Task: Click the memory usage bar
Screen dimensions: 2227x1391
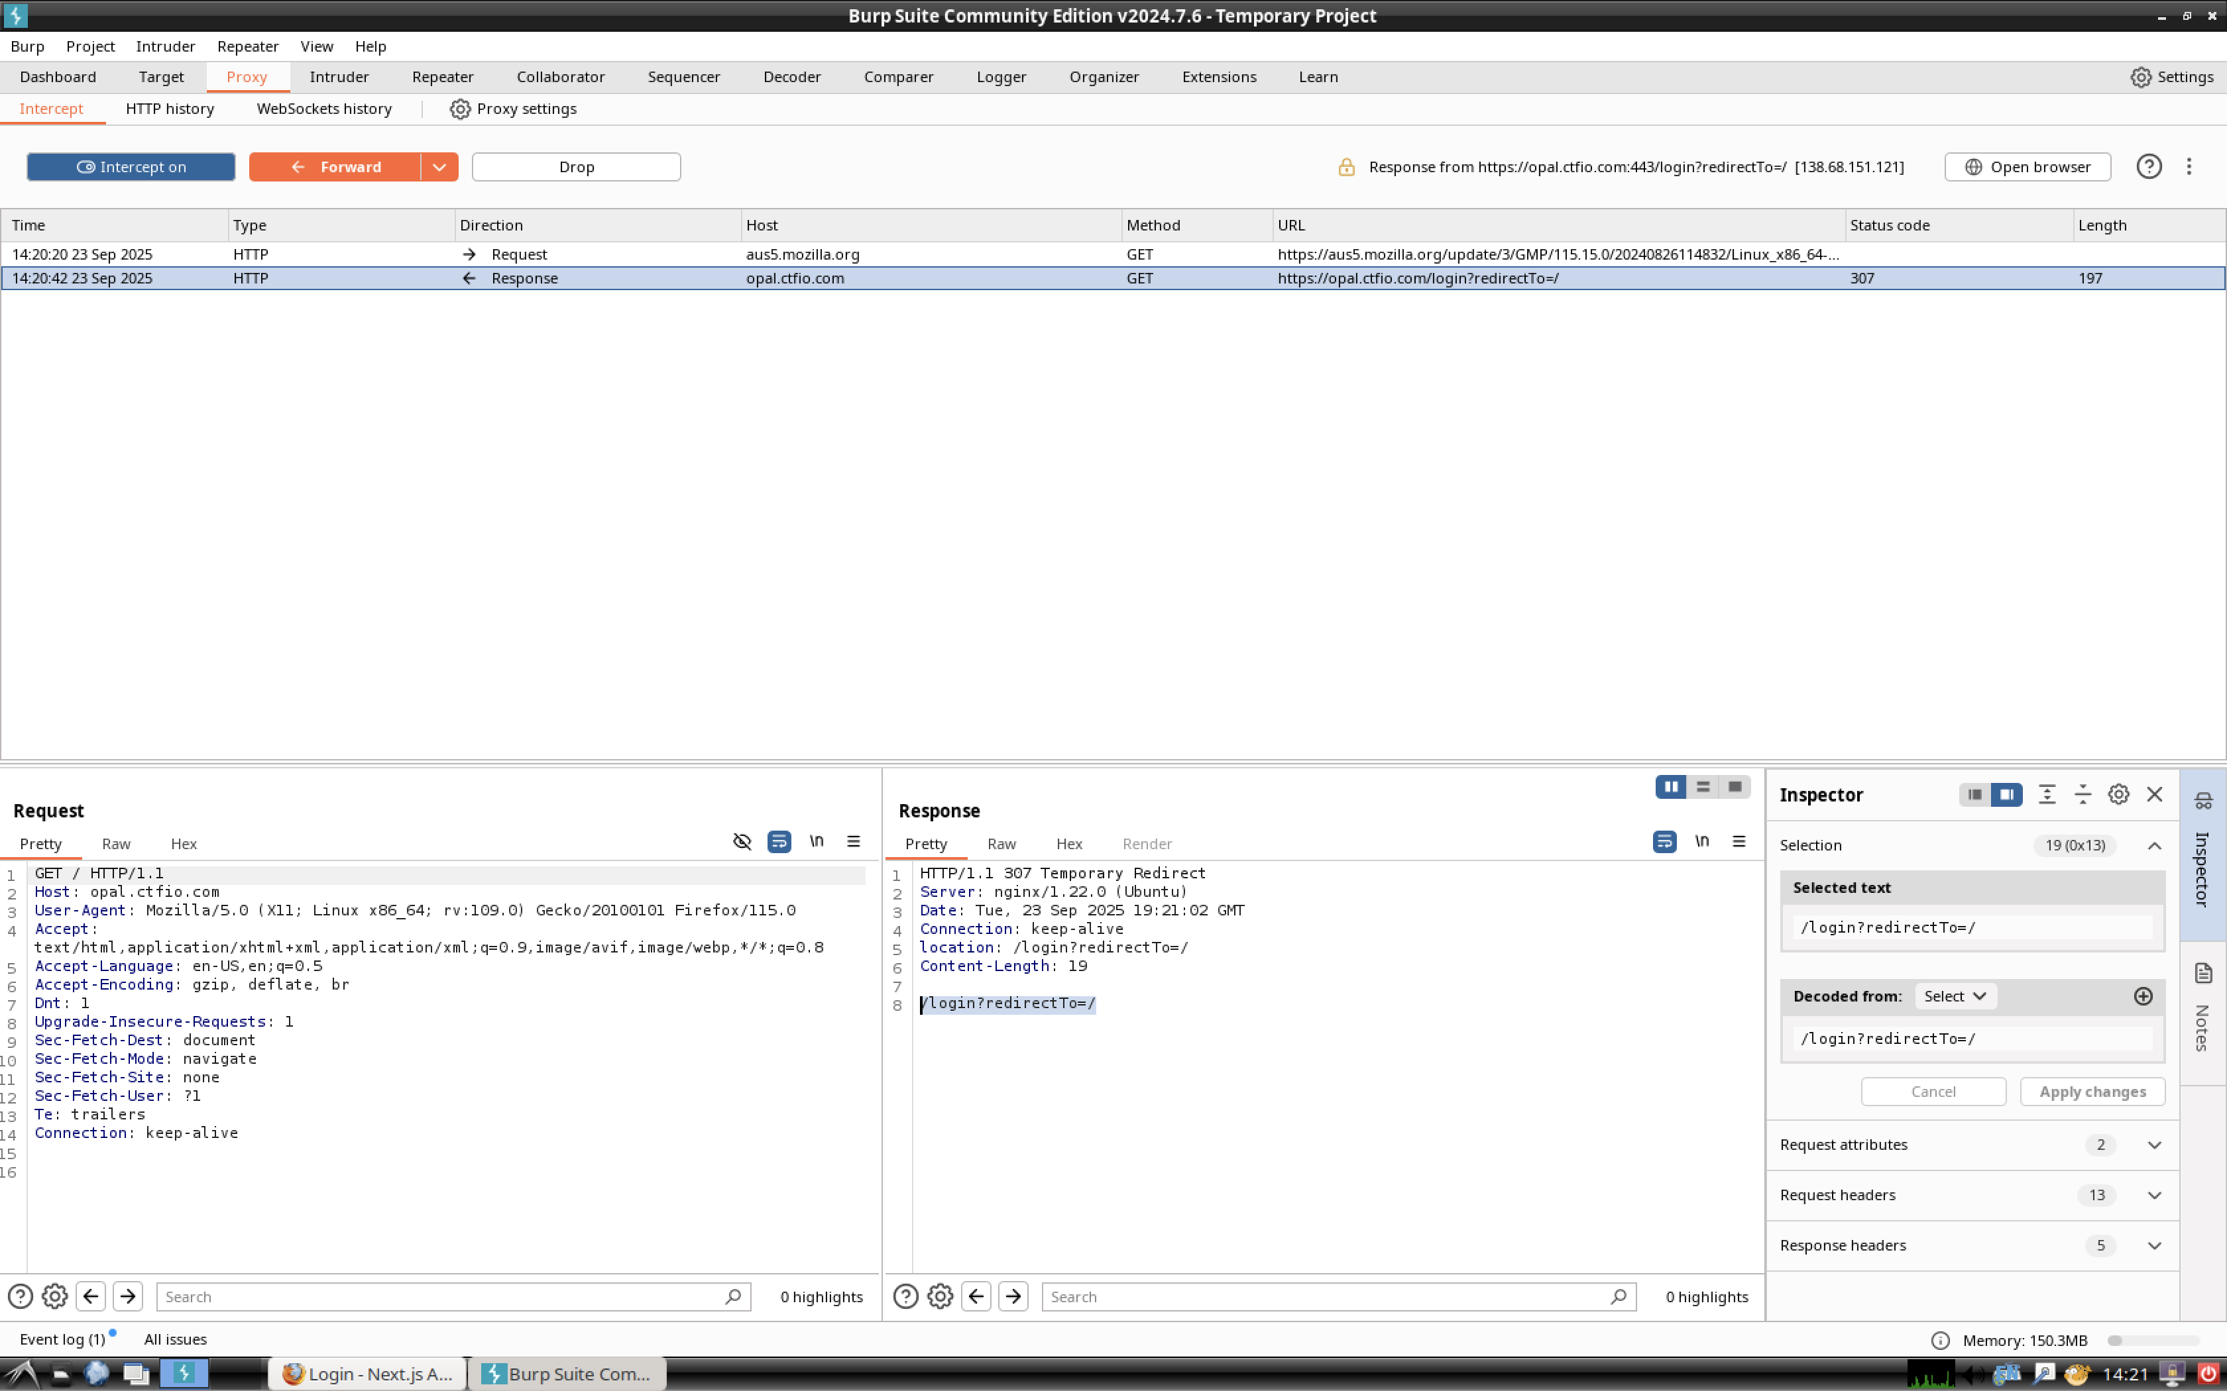Action: 2153,1341
